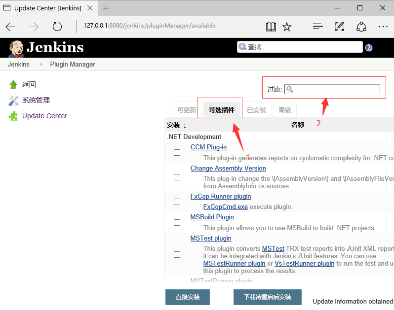
Task: Click the 直接安装 button
Action: pos(188,297)
